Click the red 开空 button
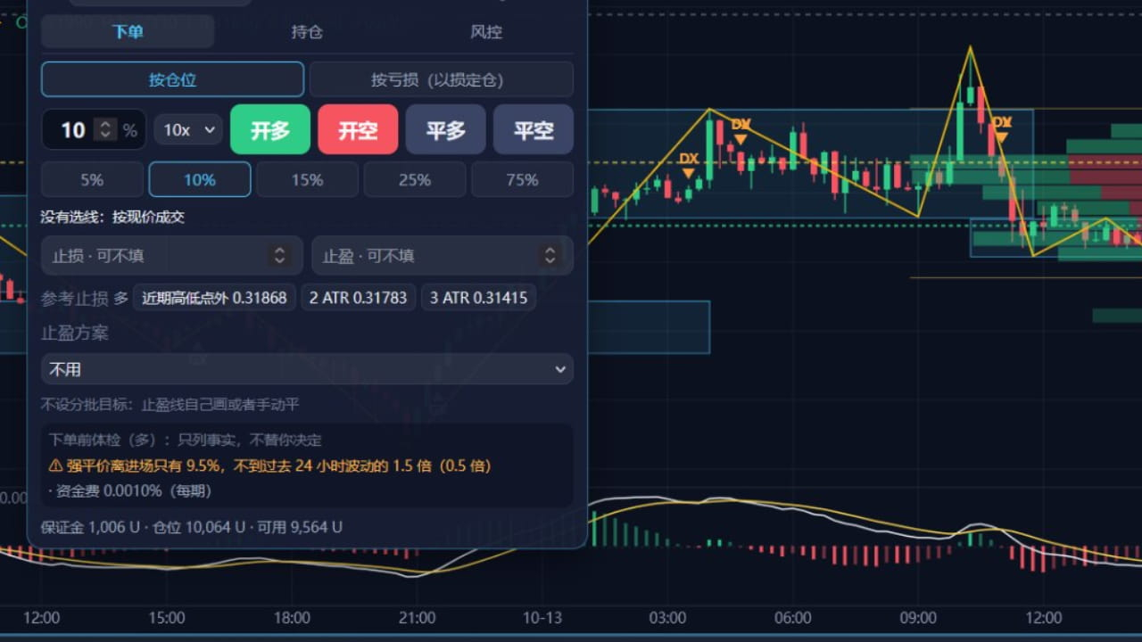1142x642 pixels. pos(358,129)
